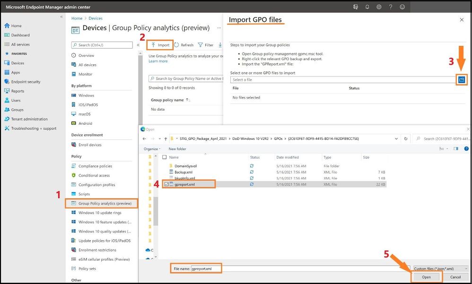
Task: Open Monitor in the Devices menu
Action: 82,74
